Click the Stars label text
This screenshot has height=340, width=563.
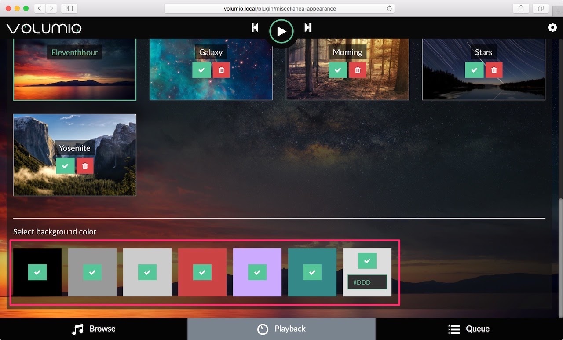click(483, 52)
